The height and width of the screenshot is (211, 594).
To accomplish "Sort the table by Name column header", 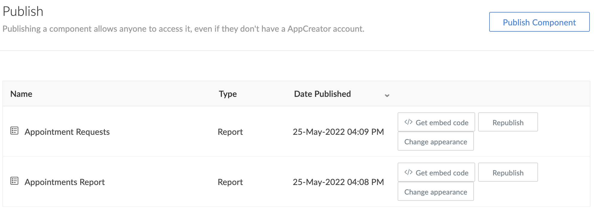I will point(21,94).
